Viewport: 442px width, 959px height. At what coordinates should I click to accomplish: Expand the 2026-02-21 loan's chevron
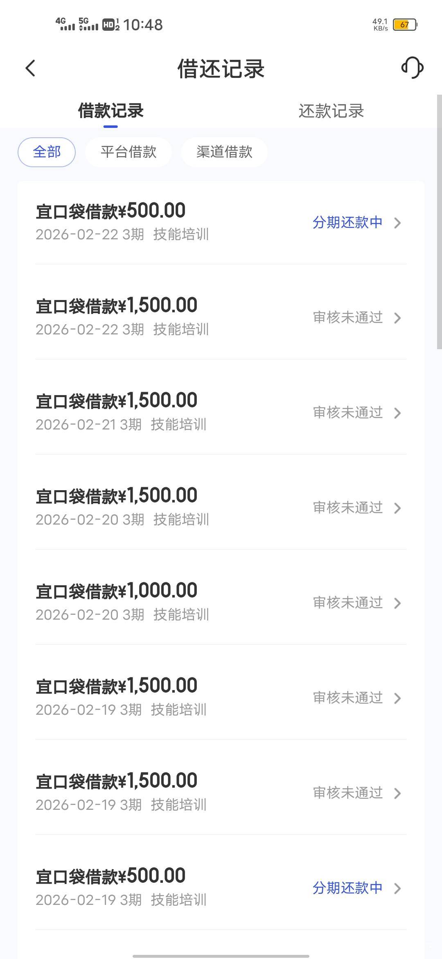(397, 413)
